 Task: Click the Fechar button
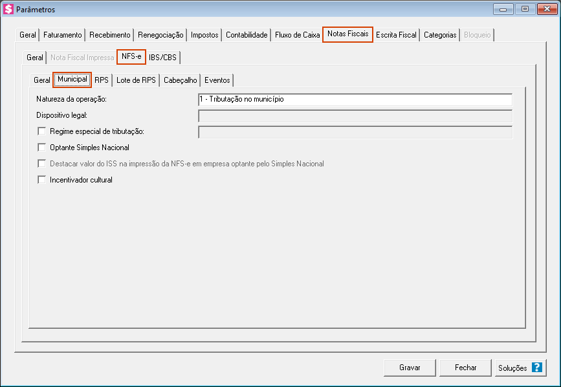(465, 368)
